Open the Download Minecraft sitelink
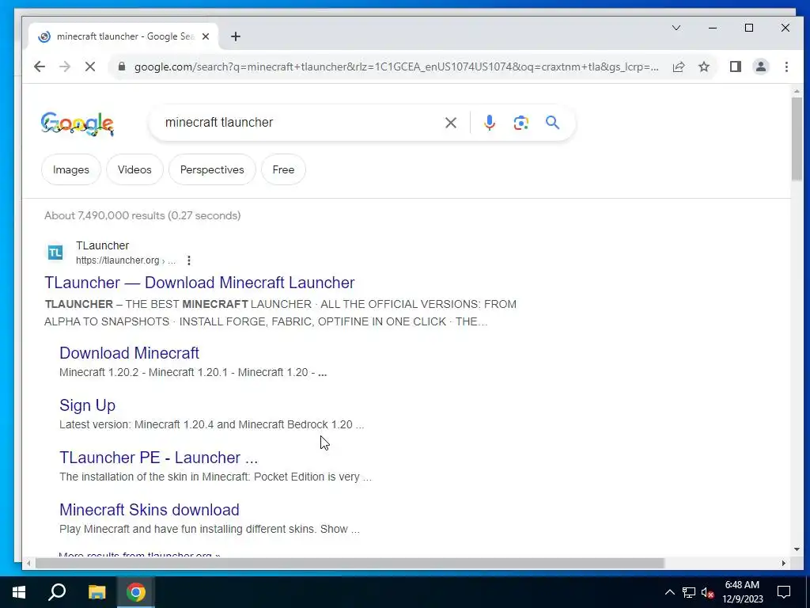Screen dimensions: 810x608 (x=129, y=353)
